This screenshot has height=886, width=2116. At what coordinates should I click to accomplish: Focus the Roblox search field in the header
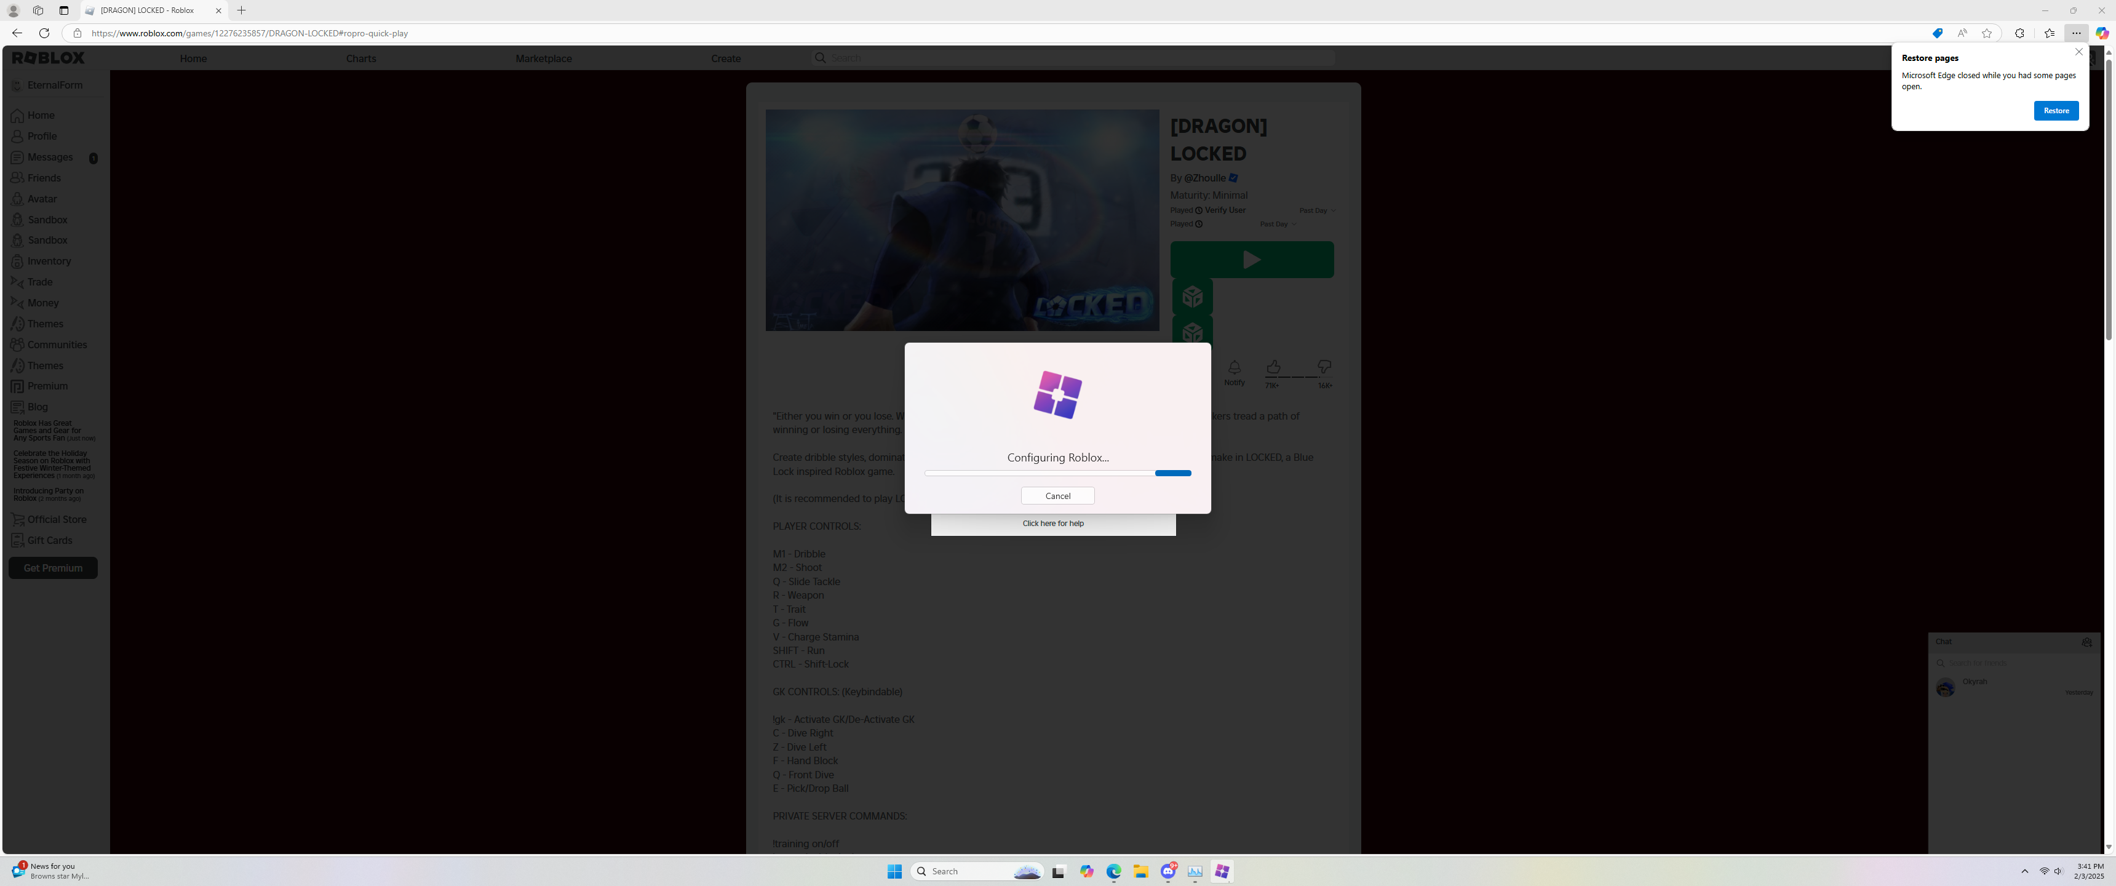(1072, 58)
